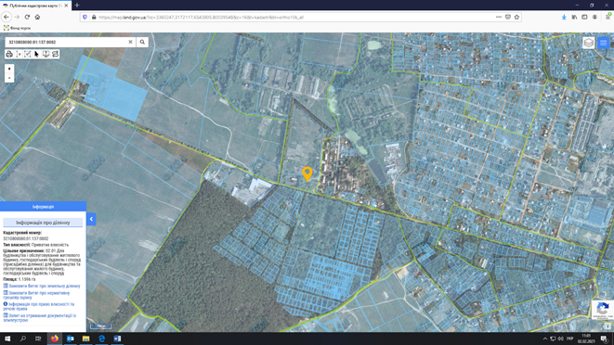Select the area selection checkbox tool

click(28, 54)
